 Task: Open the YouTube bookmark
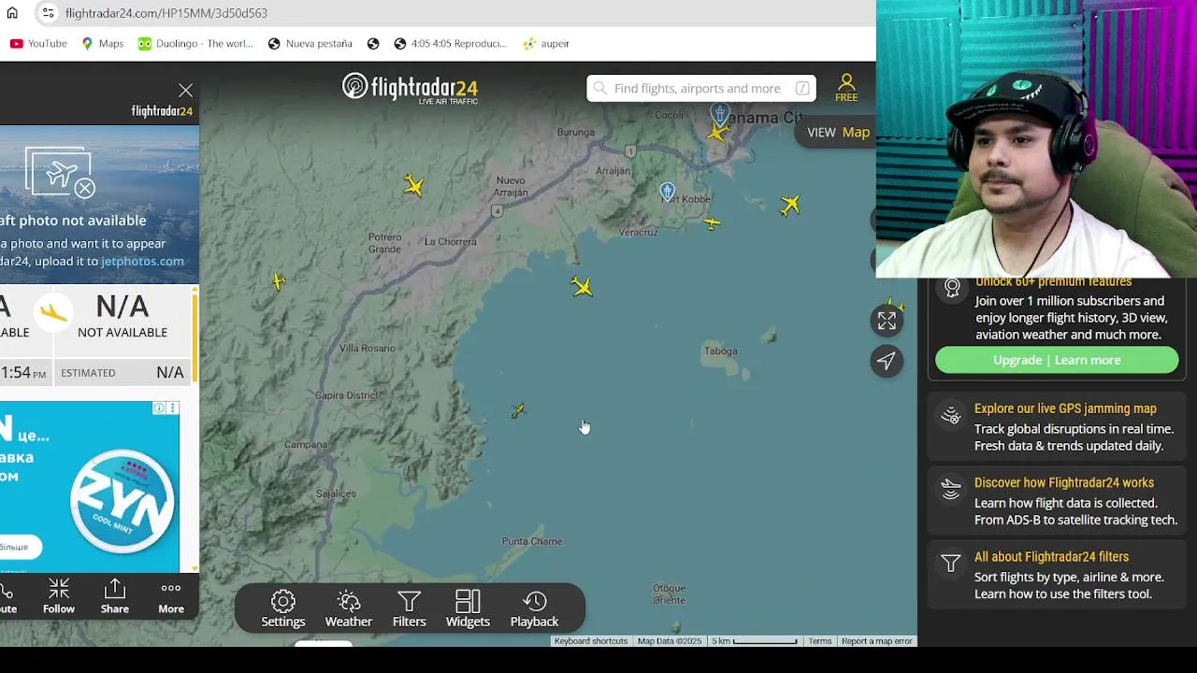pyautogui.click(x=38, y=43)
